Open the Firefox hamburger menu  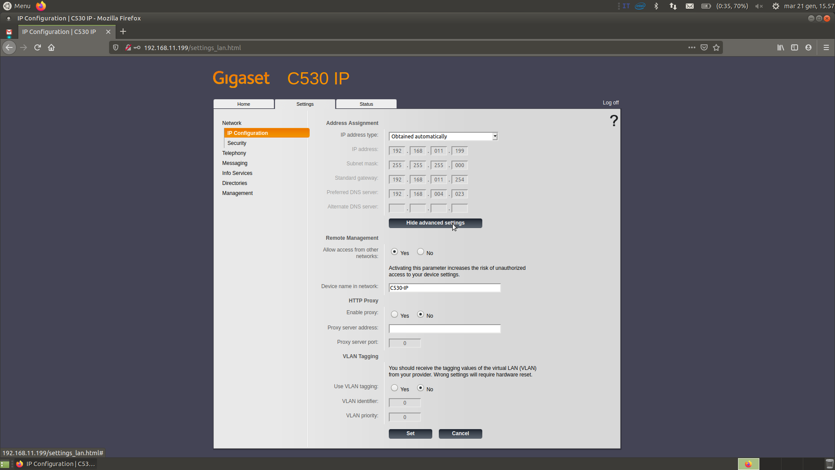(826, 47)
